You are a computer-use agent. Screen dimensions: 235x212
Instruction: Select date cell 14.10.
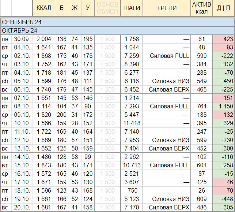pos(22,157)
